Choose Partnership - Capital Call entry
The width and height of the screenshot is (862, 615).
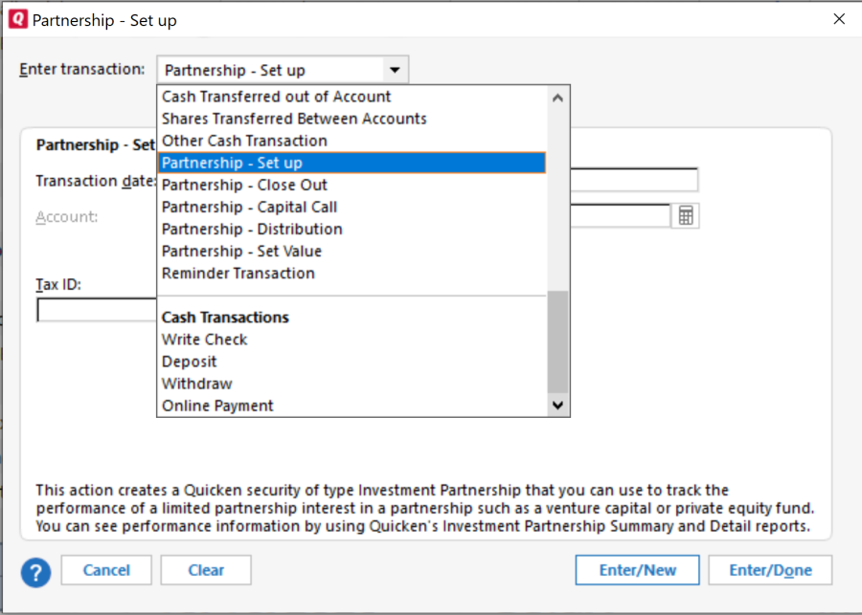(x=249, y=207)
